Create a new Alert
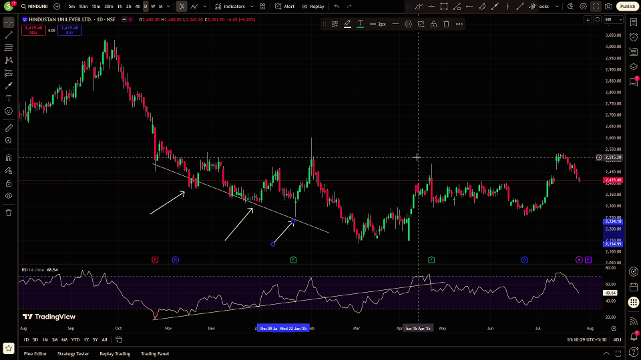Viewport: 641px width, 360px height. tap(285, 7)
